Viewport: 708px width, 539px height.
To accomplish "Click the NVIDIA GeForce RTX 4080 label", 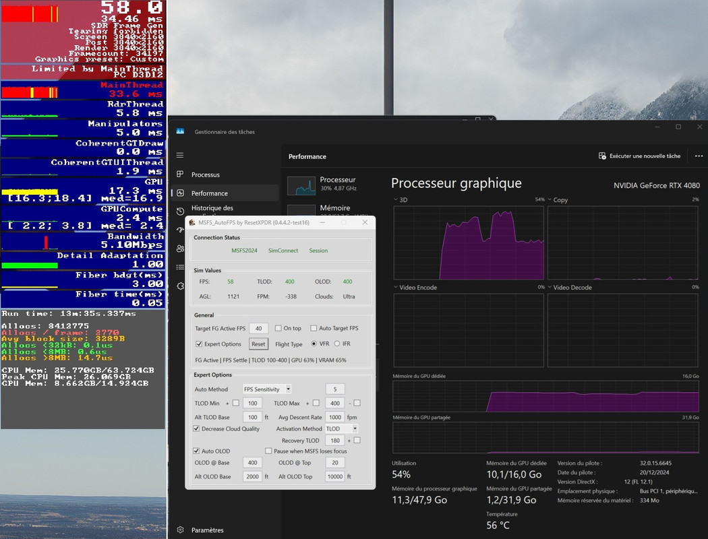I will 657,185.
